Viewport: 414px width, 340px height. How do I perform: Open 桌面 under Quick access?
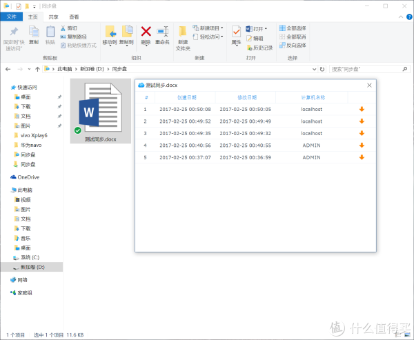23,97
